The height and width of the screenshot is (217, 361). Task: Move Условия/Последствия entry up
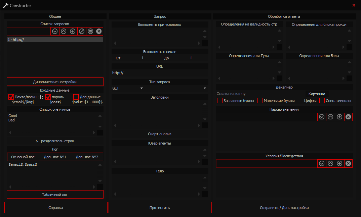point(330,163)
